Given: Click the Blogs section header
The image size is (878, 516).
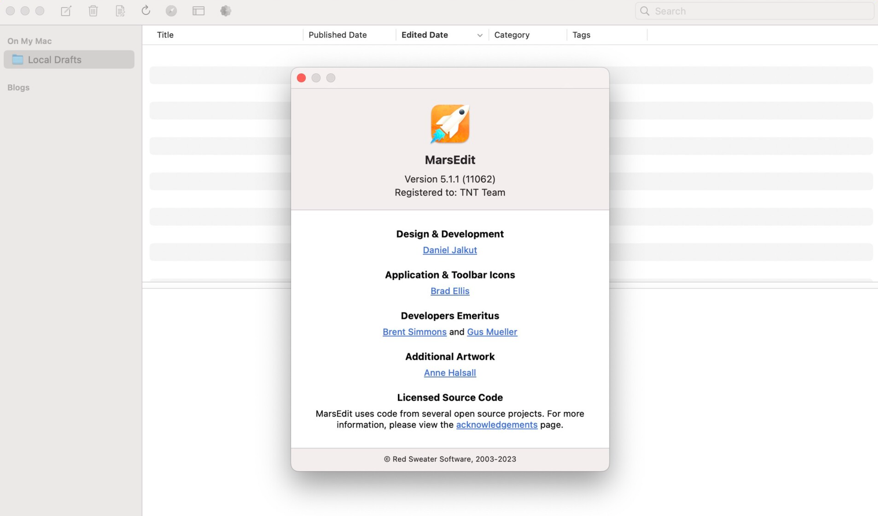Looking at the screenshot, I should tap(18, 88).
